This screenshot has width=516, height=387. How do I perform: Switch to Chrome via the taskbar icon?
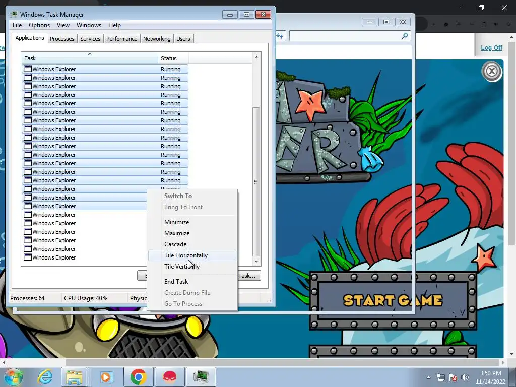coord(138,377)
